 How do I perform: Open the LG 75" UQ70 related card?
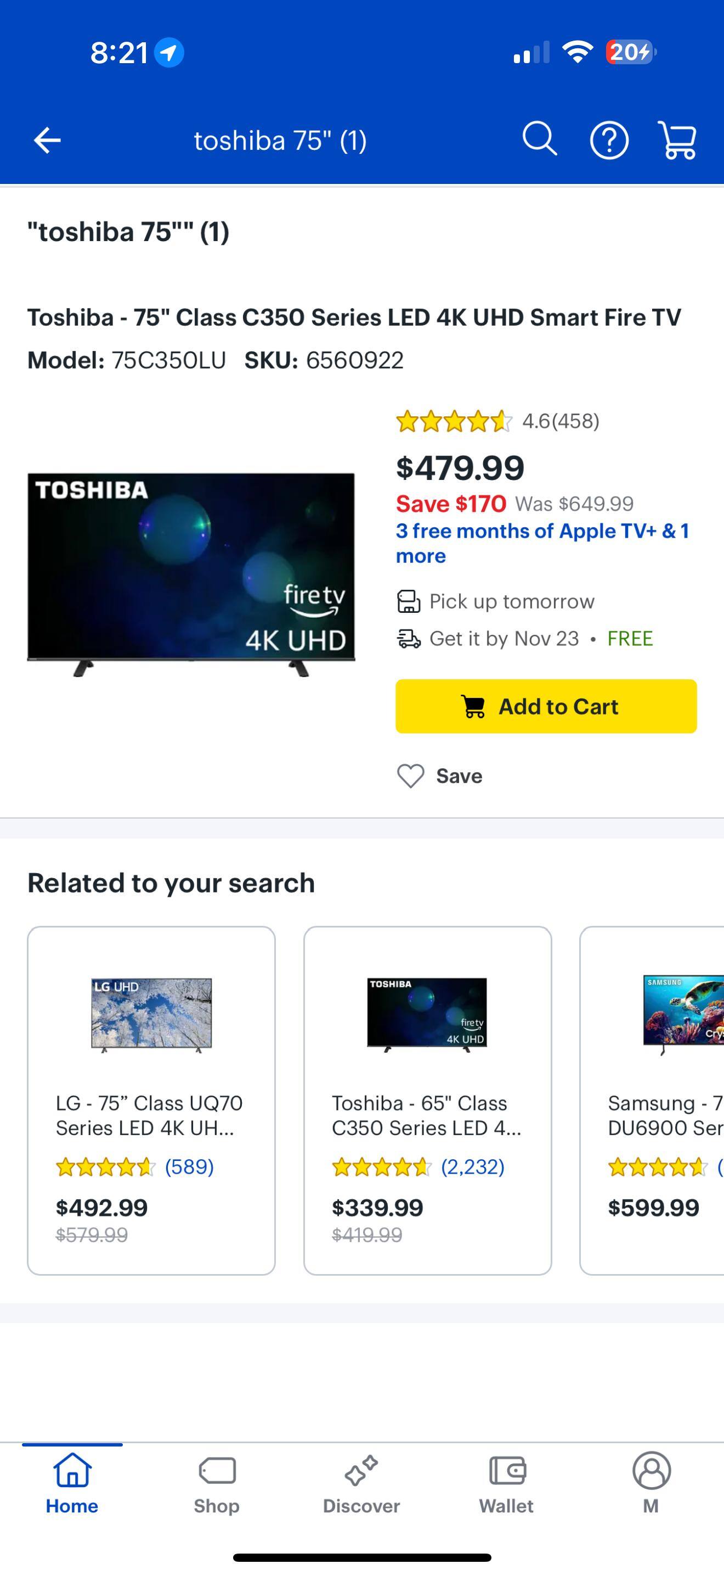151,1101
